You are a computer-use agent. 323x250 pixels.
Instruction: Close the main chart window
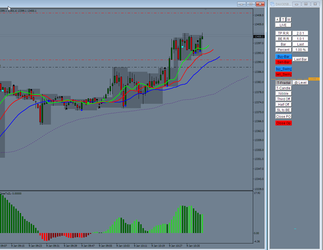point(260,4)
